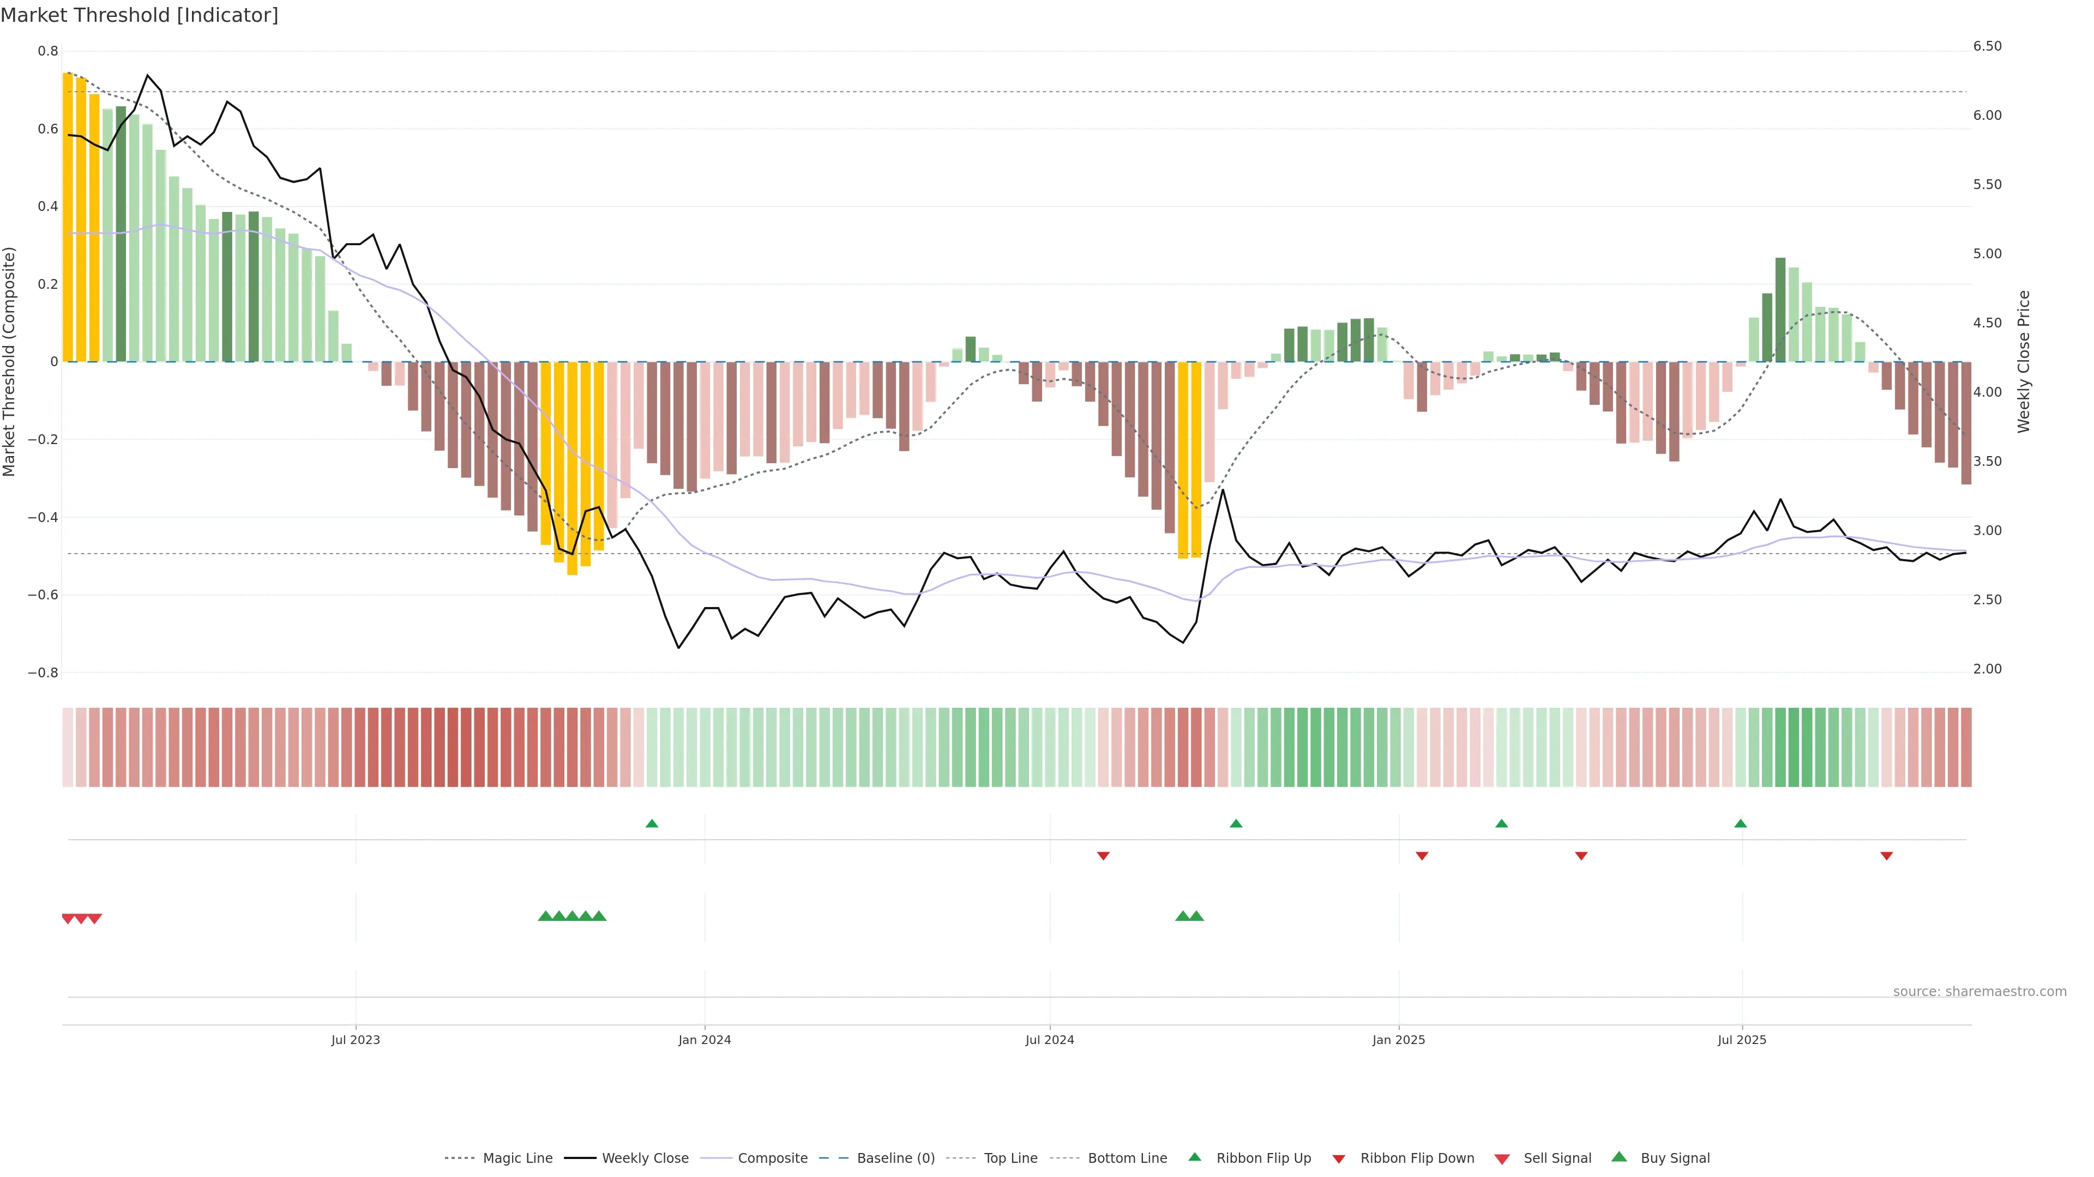The width and height of the screenshot is (2094, 1177).
Task: Toggle the Baseline (0) legend entry
Action: coord(896,1158)
